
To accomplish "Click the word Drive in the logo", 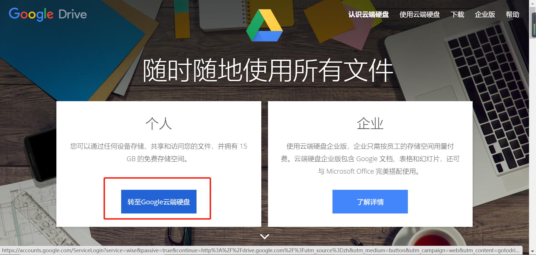I will tap(73, 14).
